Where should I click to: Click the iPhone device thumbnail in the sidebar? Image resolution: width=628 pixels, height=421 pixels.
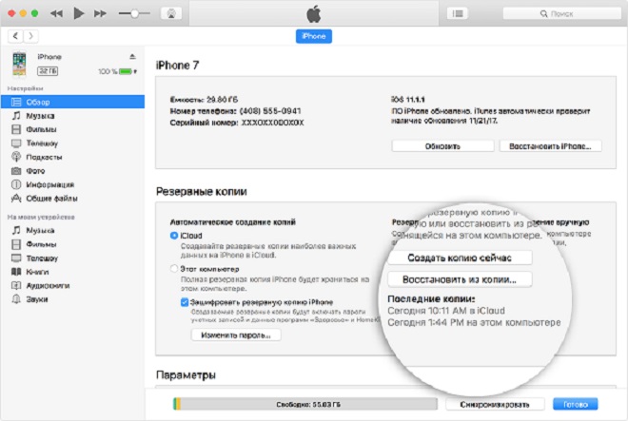[x=19, y=64]
